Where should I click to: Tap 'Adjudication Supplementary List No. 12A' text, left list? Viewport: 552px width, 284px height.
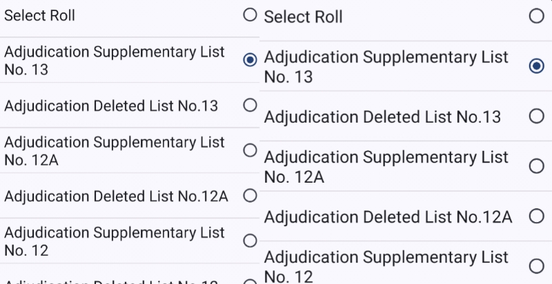[115, 151]
